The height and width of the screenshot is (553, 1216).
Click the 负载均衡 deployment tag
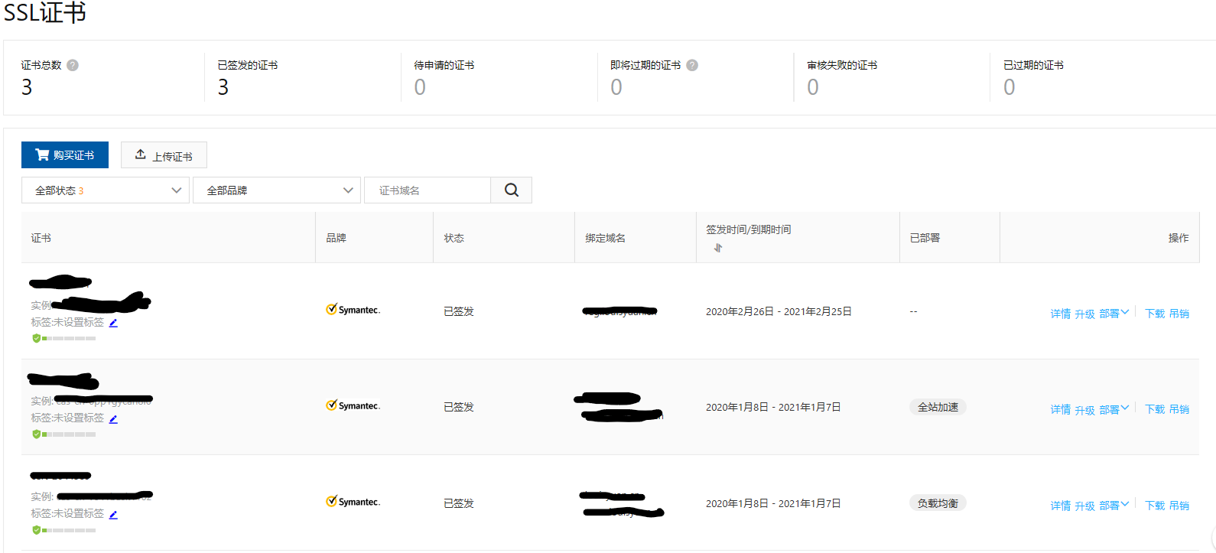click(938, 503)
